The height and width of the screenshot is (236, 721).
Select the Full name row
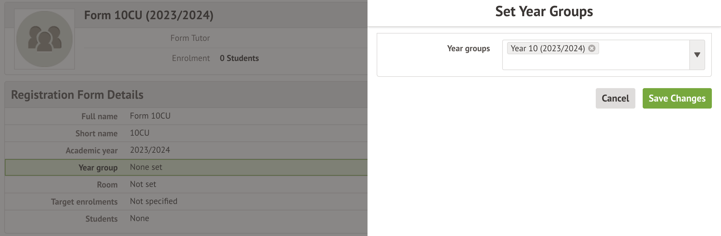(186, 116)
